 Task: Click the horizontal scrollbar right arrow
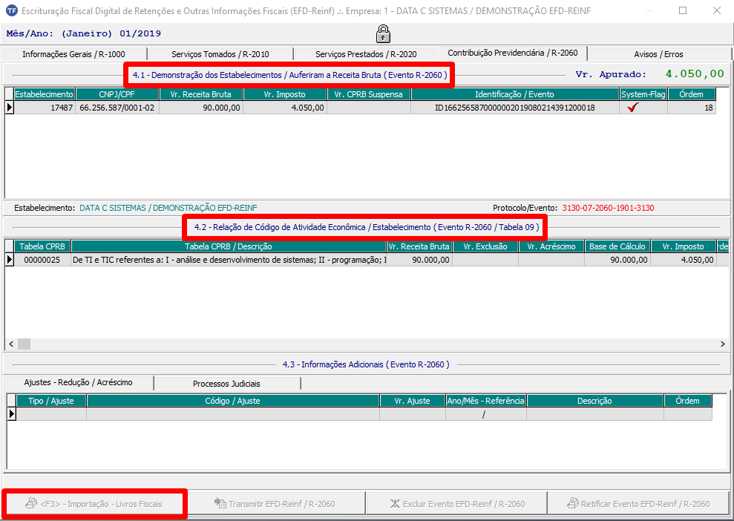pyautogui.click(x=723, y=344)
